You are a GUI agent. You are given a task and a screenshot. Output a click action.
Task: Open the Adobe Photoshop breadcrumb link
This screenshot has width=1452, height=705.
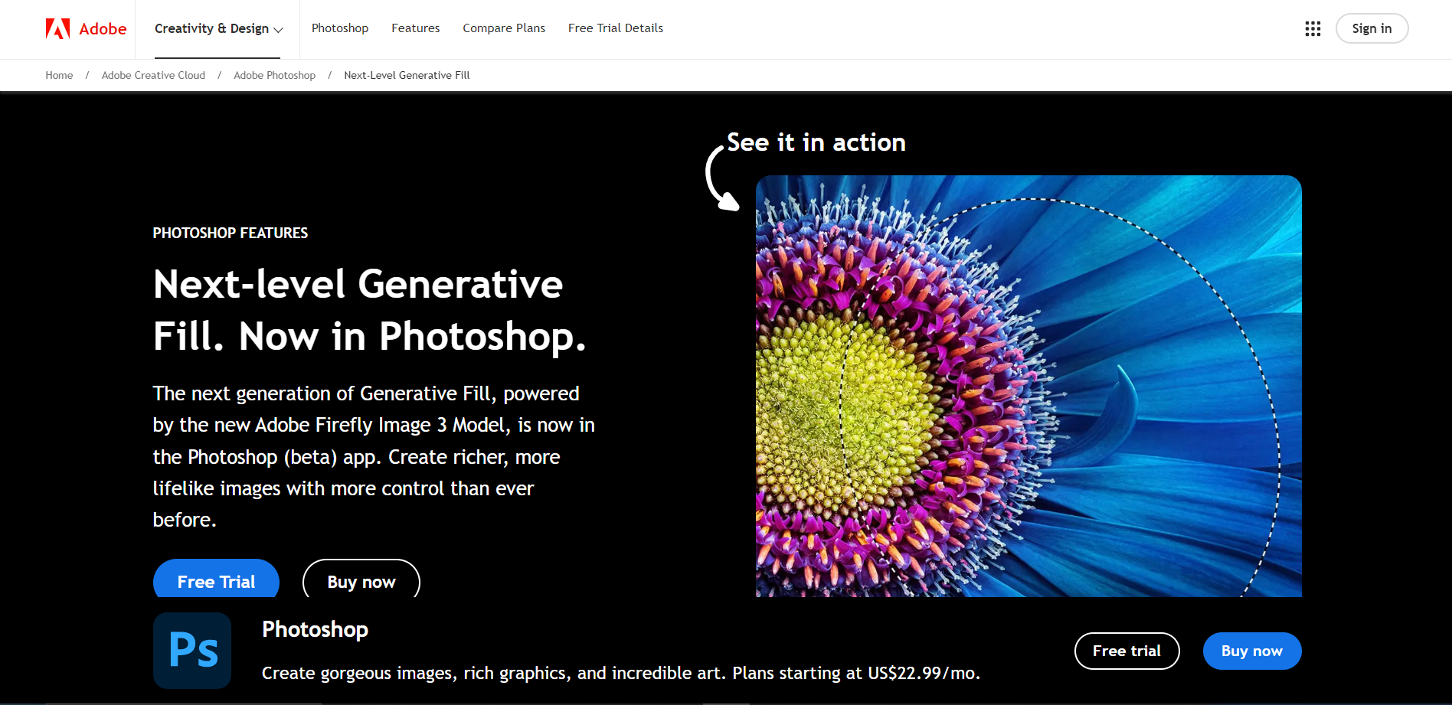point(274,75)
